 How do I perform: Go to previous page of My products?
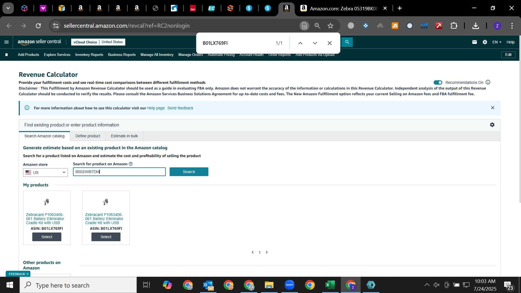click(253, 252)
